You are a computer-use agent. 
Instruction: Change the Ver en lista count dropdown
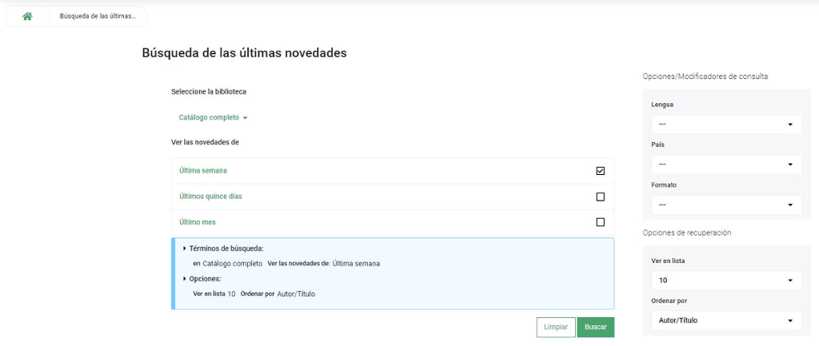click(725, 280)
